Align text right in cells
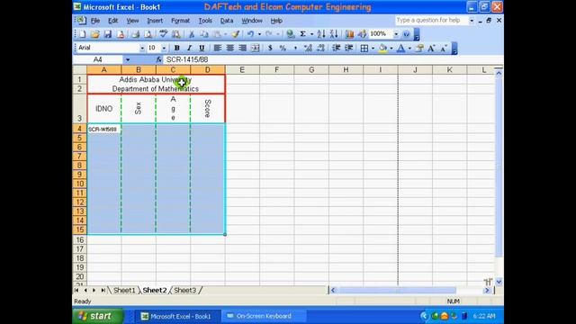 pos(242,48)
